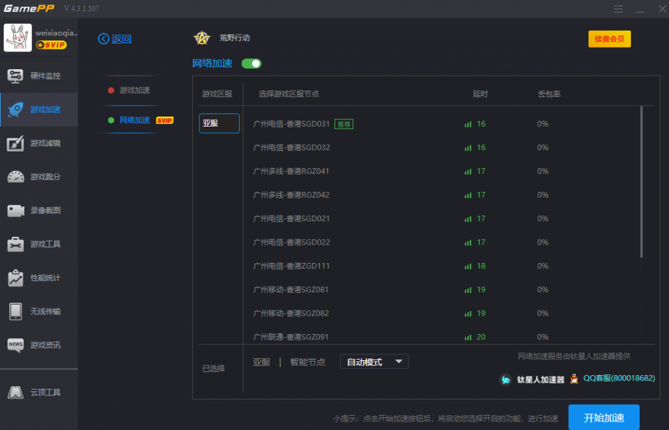The height and width of the screenshot is (430, 669).
Task: Open 游戏跑分 benchmark speedometer icon
Action: tap(16, 177)
